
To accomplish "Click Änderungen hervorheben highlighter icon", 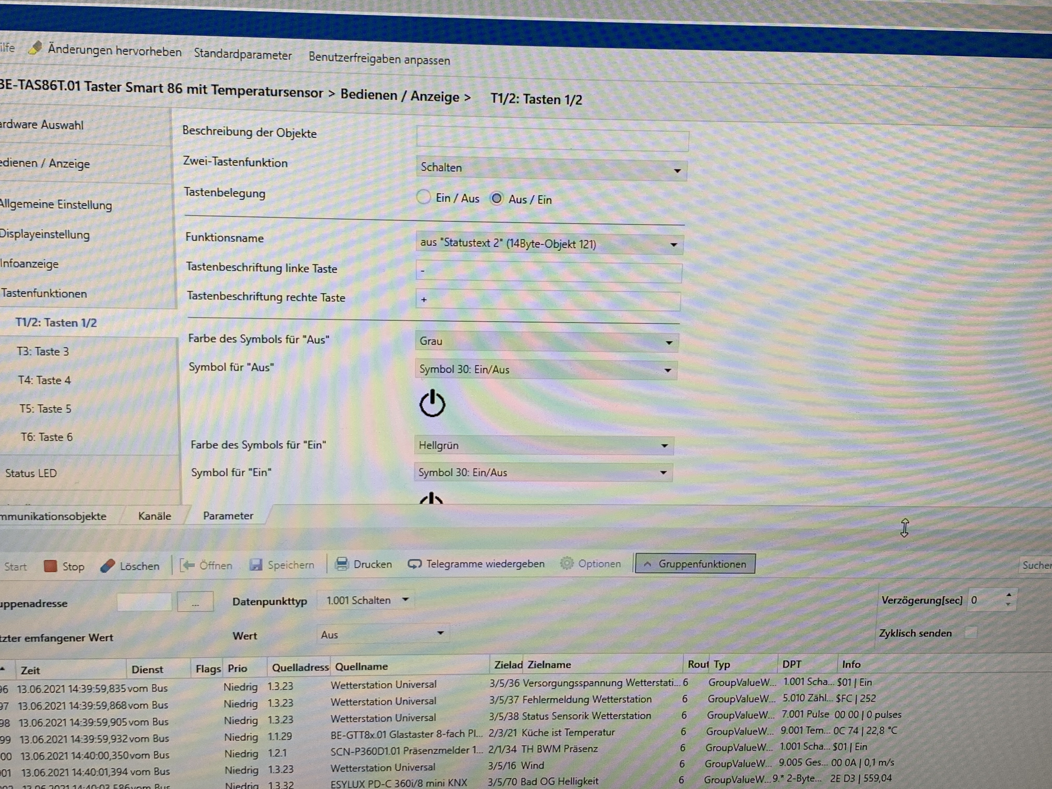I will [x=35, y=47].
